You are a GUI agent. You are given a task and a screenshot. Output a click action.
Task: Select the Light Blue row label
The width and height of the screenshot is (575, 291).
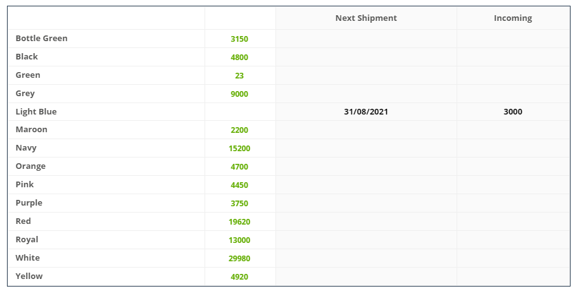[x=36, y=111]
